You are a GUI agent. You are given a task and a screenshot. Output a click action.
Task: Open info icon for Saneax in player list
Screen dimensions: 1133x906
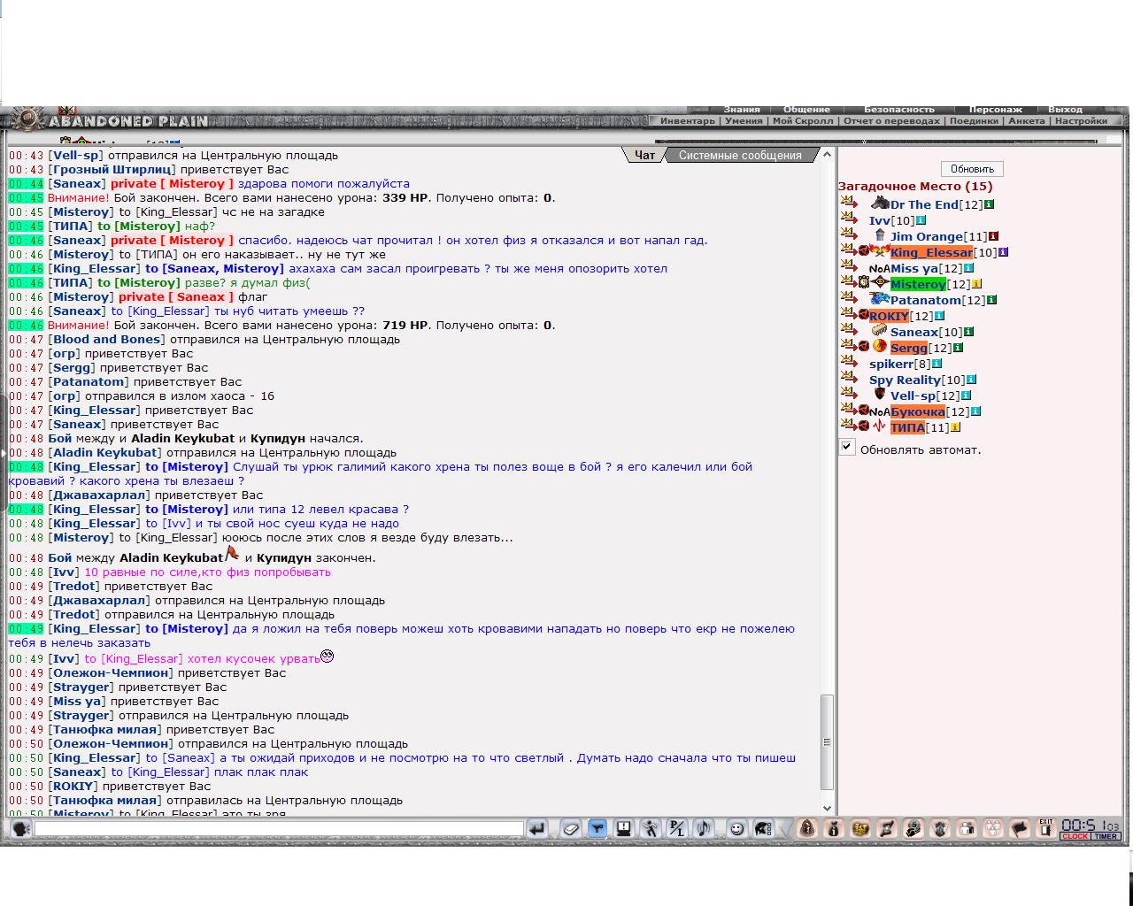tap(968, 332)
